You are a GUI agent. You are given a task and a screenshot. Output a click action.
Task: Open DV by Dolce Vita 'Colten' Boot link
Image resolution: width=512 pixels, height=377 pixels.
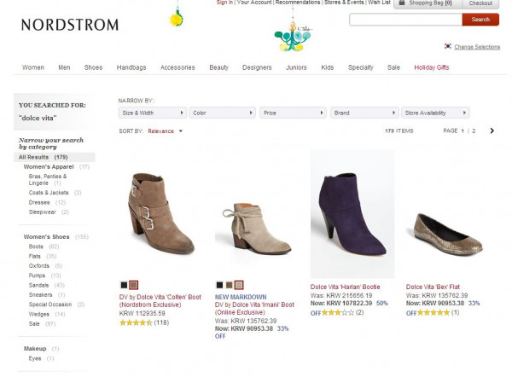pos(160,300)
